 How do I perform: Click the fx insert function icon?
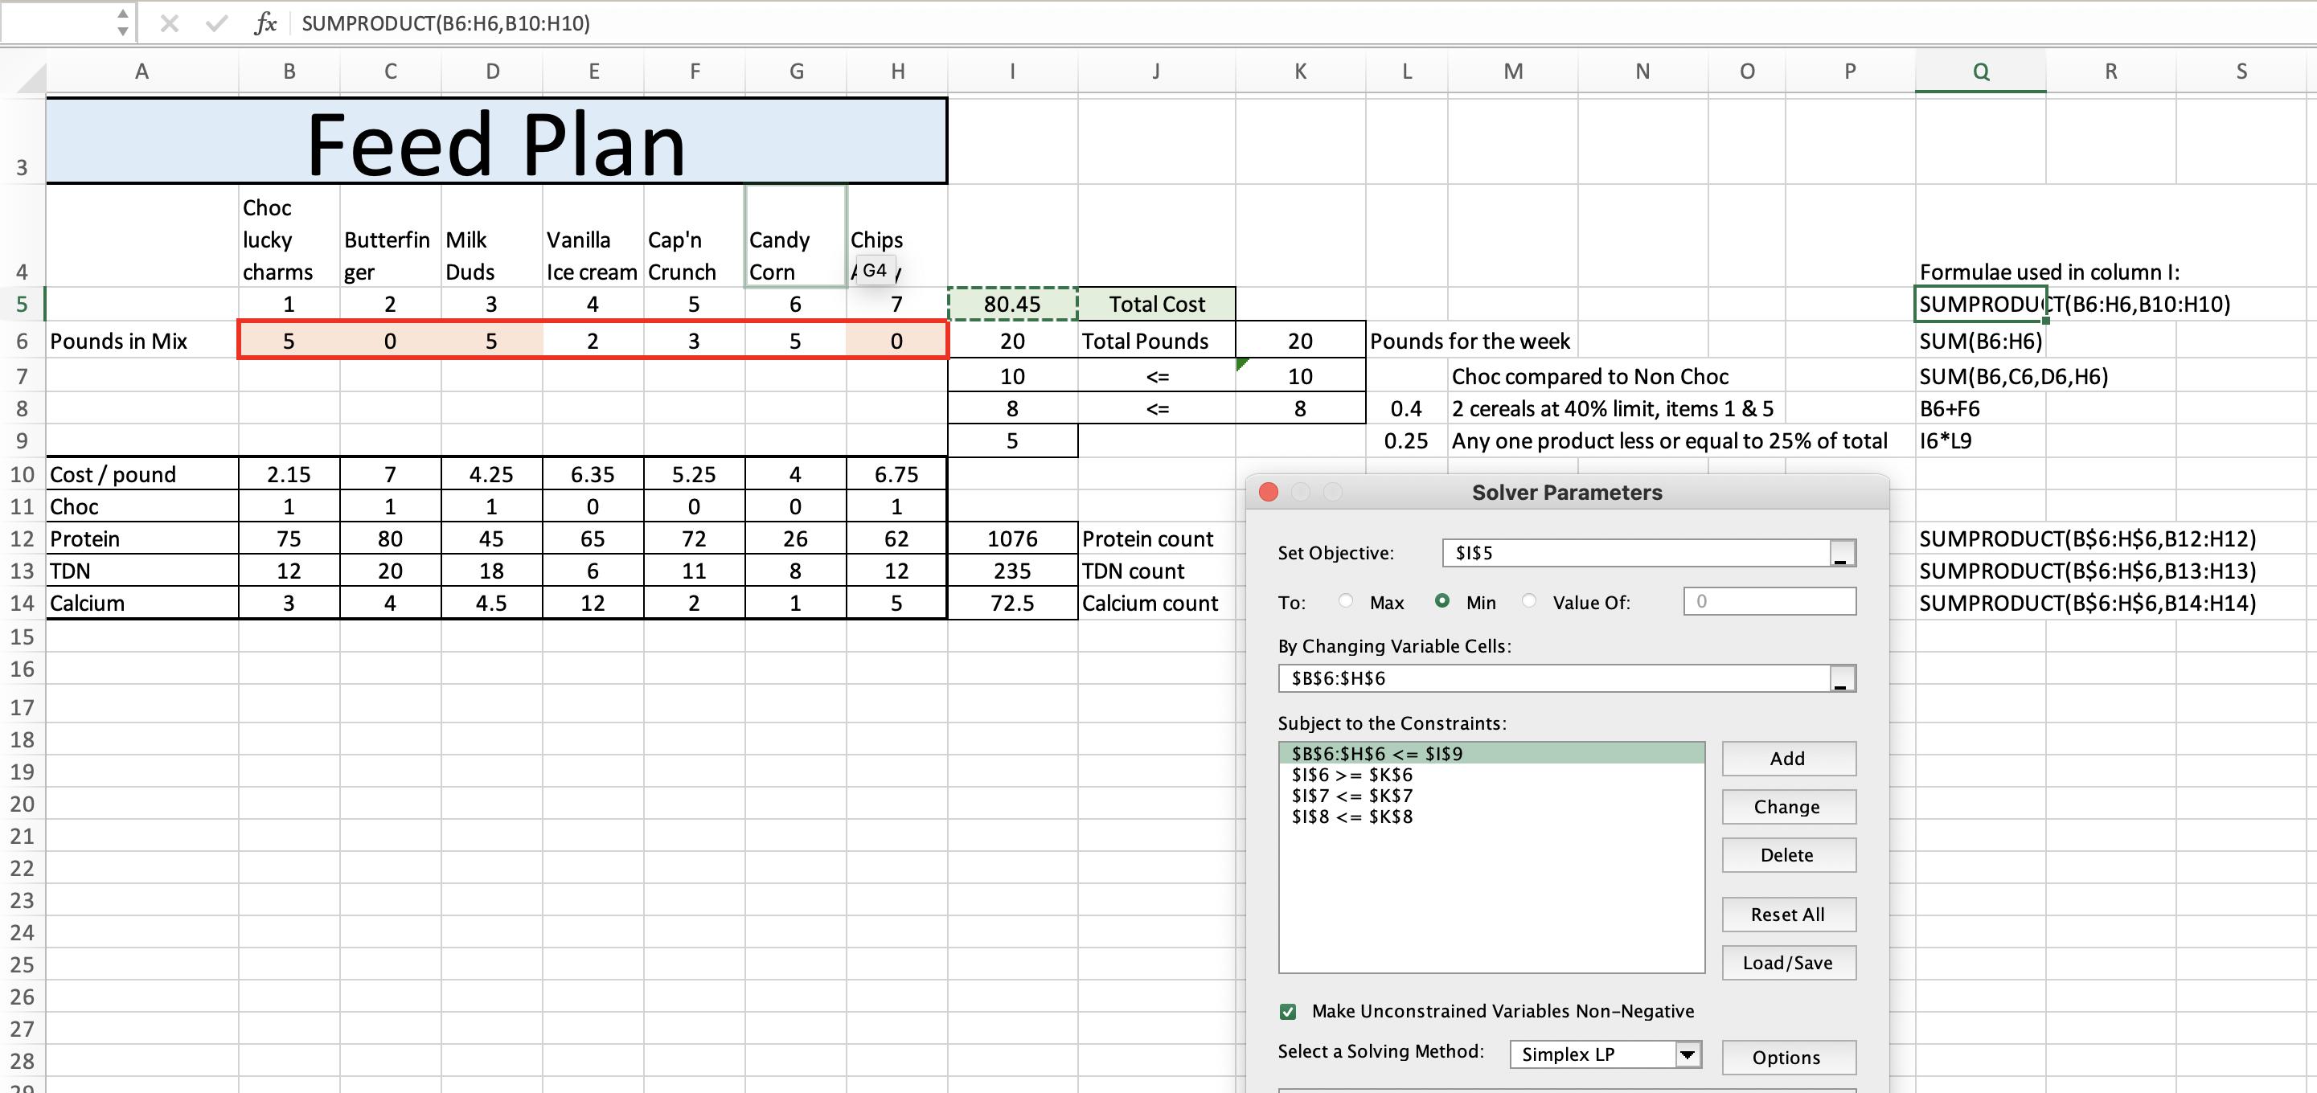[265, 23]
